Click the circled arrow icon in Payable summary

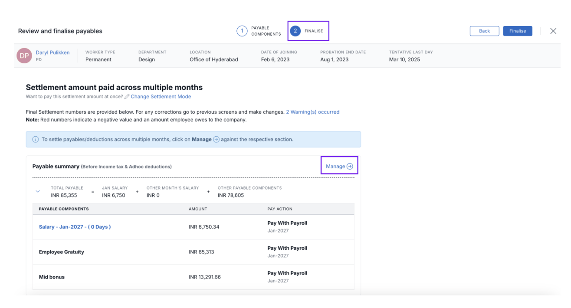click(350, 166)
